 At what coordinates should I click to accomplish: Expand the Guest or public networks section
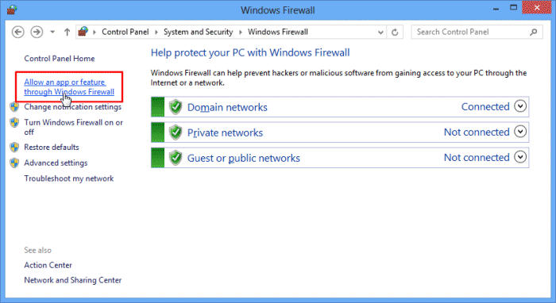[520, 157]
